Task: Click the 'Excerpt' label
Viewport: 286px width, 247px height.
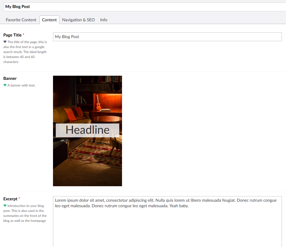Action: click(x=10, y=199)
